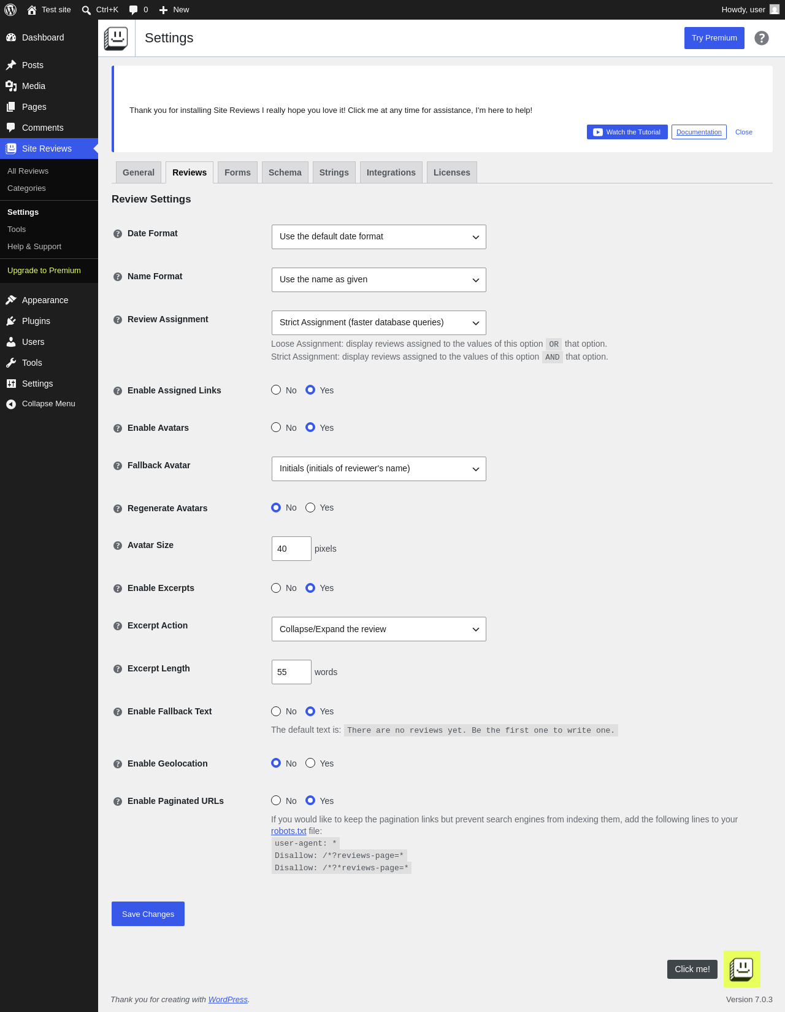Viewport: 785px width, 1012px height.
Task: Click the Dashboard gauge icon
Action: pyautogui.click(x=11, y=37)
